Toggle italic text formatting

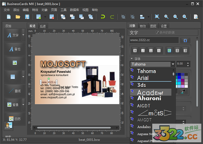coord(143,50)
